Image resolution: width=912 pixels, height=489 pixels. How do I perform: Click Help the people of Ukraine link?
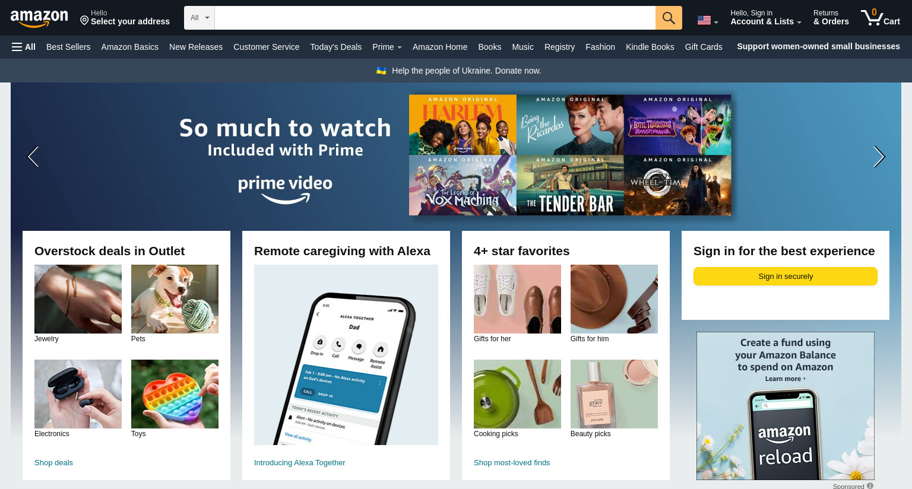coord(466,71)
